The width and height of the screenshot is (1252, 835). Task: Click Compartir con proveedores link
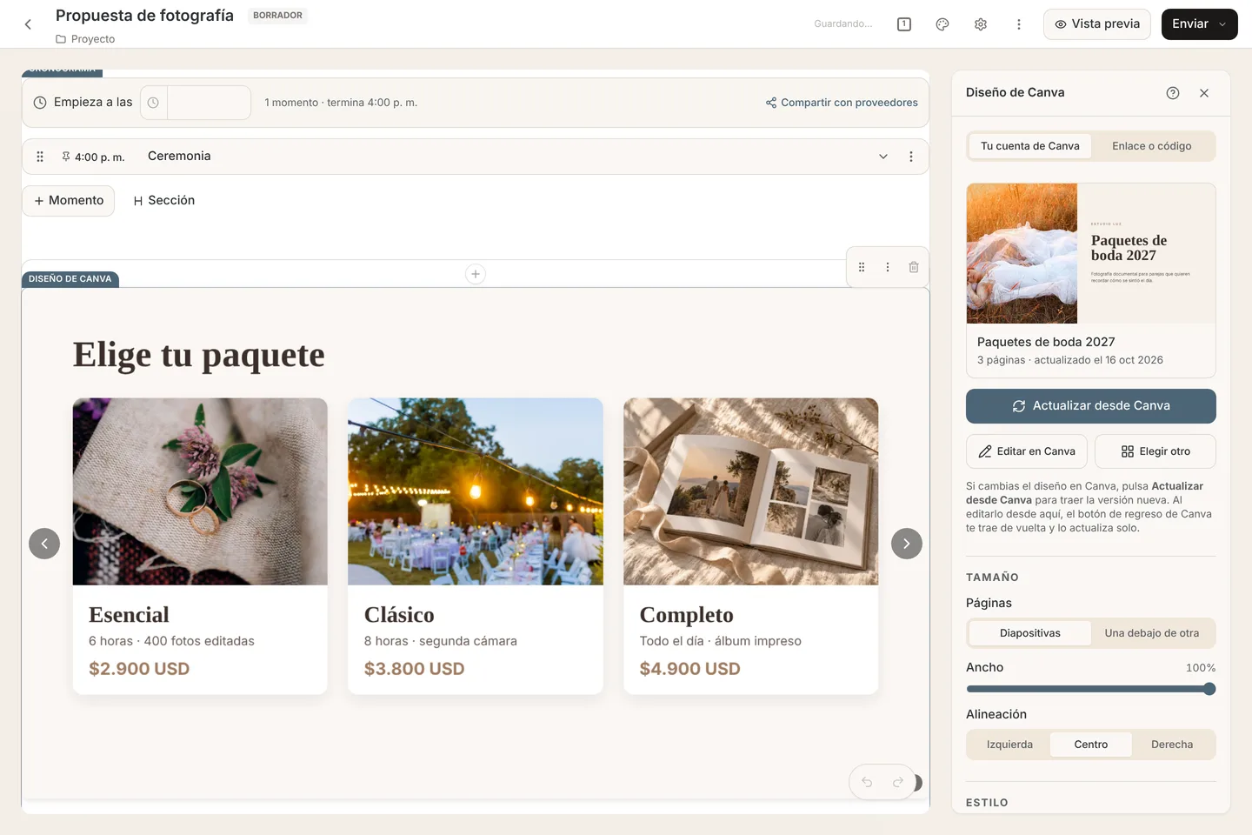coord(842,103)
